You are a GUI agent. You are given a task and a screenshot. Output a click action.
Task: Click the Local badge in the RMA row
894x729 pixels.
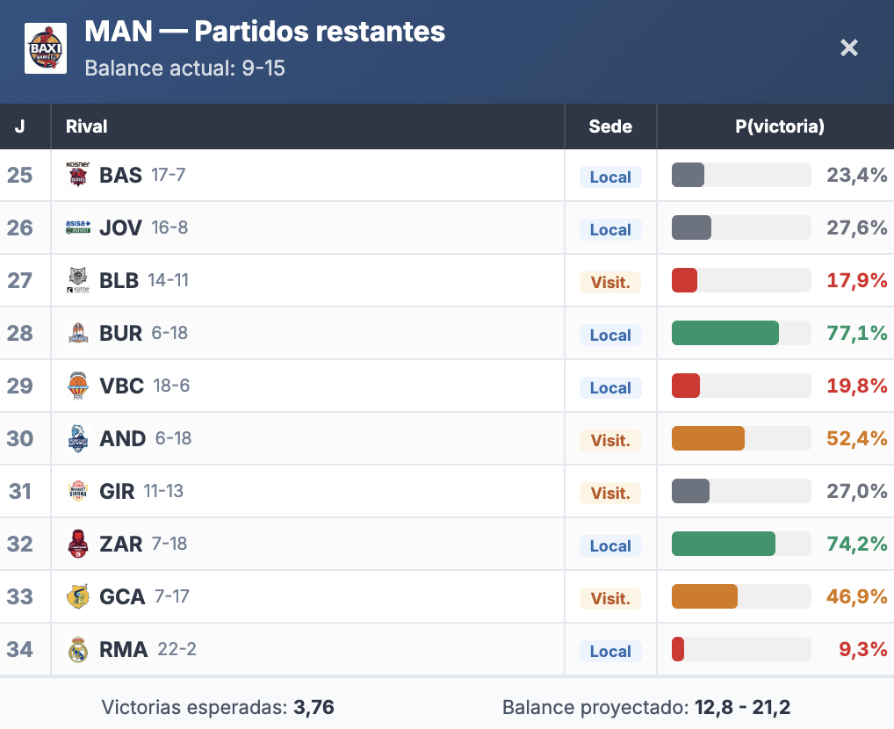pyautogui.click(x=610, y=651)
